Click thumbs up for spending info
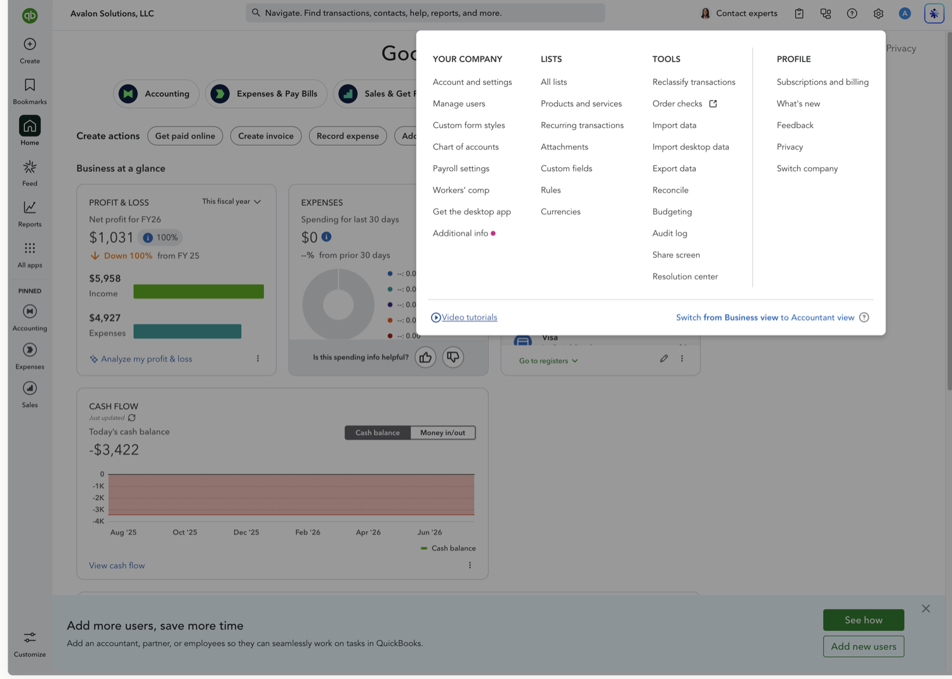Screen dimensions: 952x679 (425, 358)
